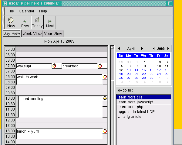Go to previous year arrow beside 2009

(x=154, y=49)
